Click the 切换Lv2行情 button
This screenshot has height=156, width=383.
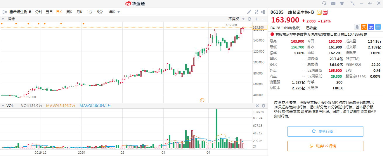[325, 146]
